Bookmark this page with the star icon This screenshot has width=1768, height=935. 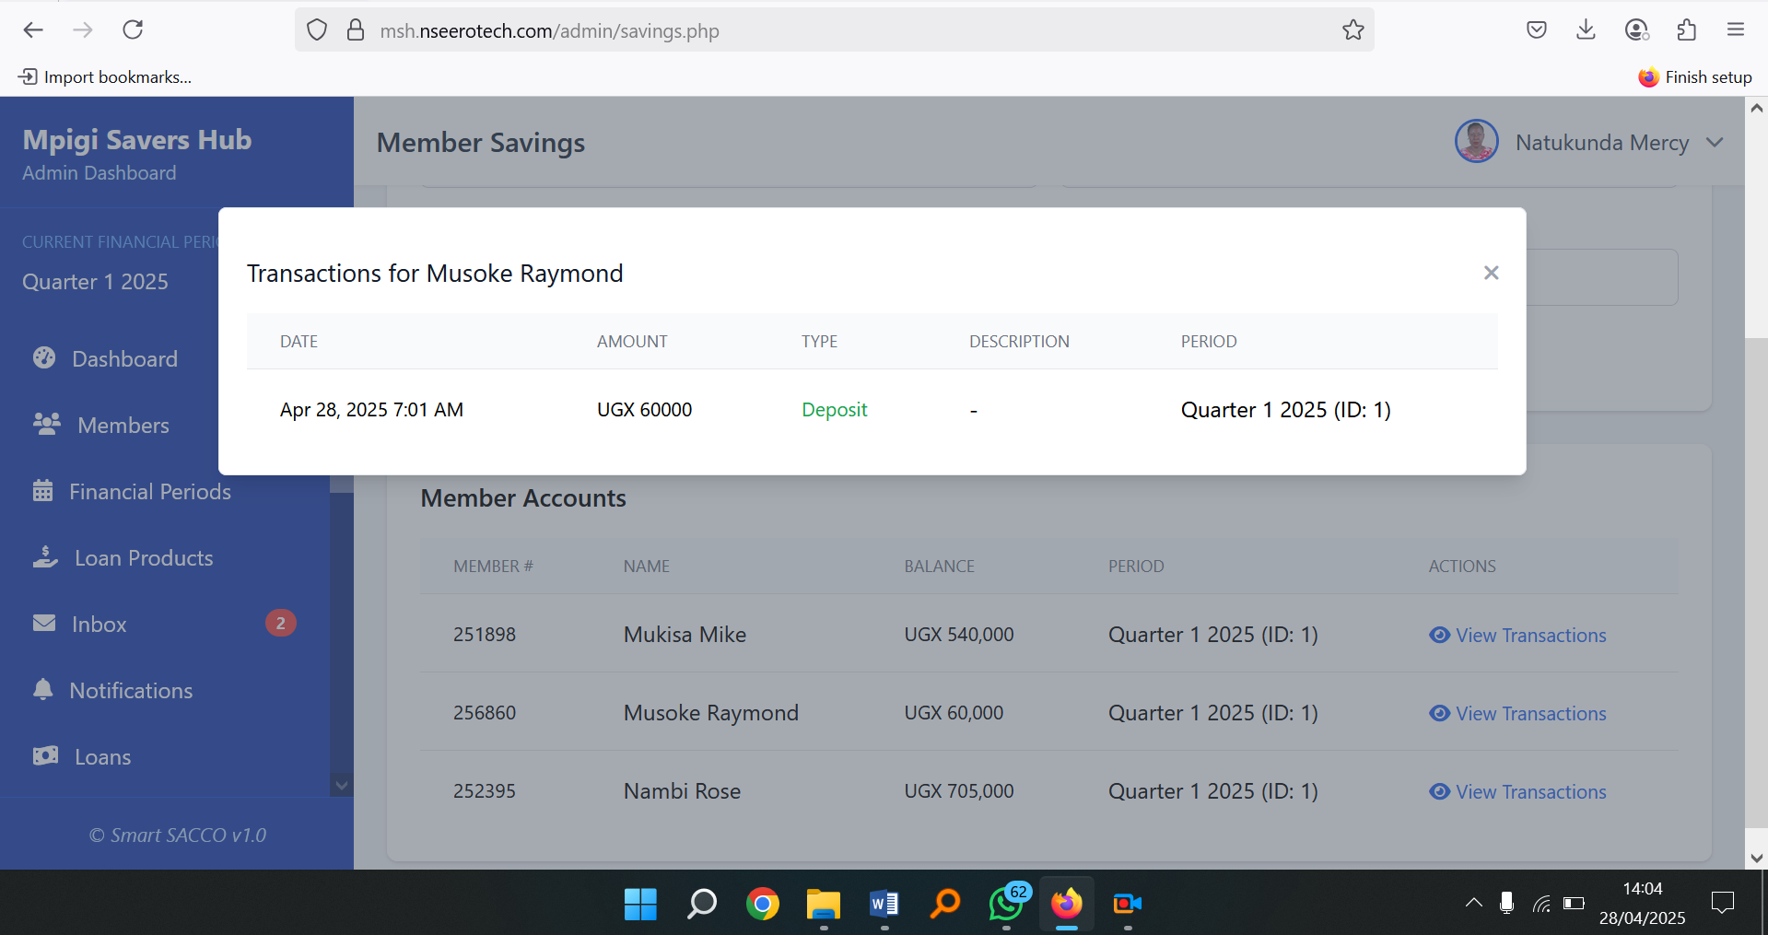pyautogui.click(x=1352, y=30)
